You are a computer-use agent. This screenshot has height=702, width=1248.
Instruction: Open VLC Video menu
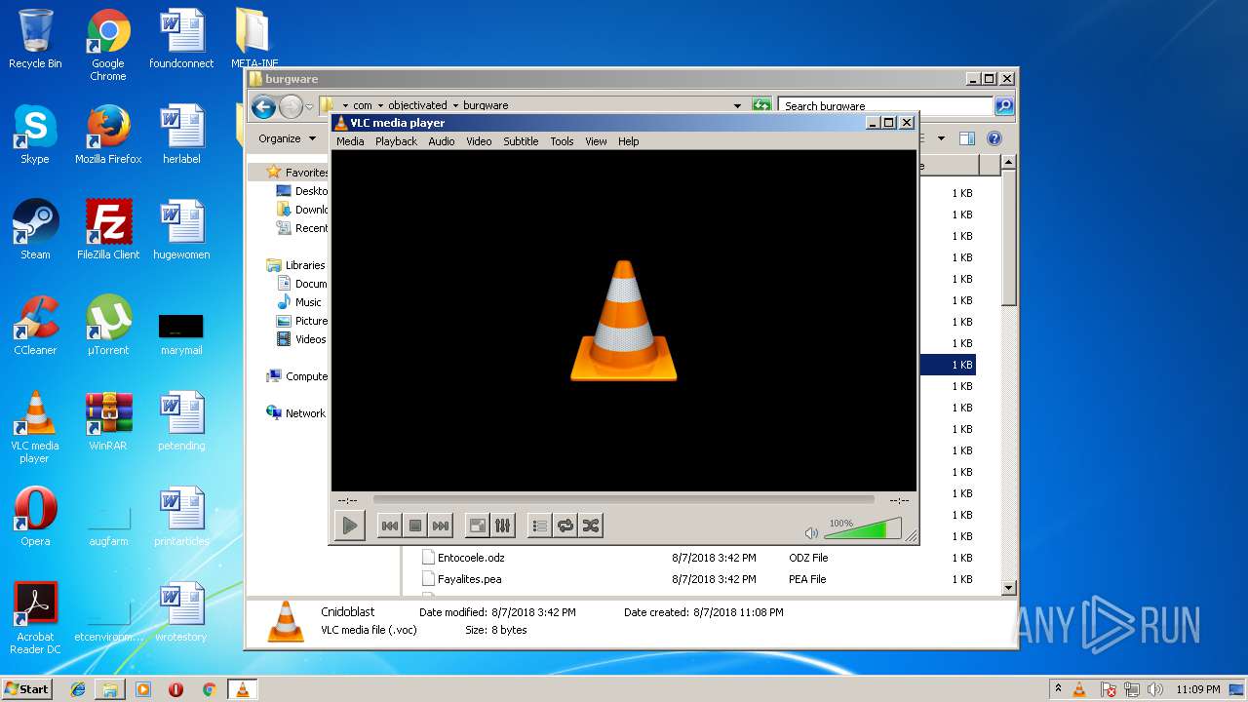(479, 141)
